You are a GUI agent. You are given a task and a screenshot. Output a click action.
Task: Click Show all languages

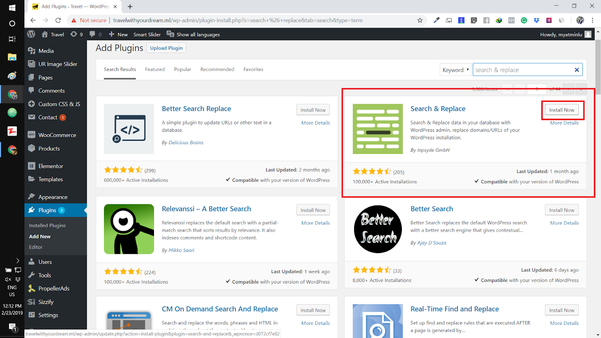[x=193, y=35]
